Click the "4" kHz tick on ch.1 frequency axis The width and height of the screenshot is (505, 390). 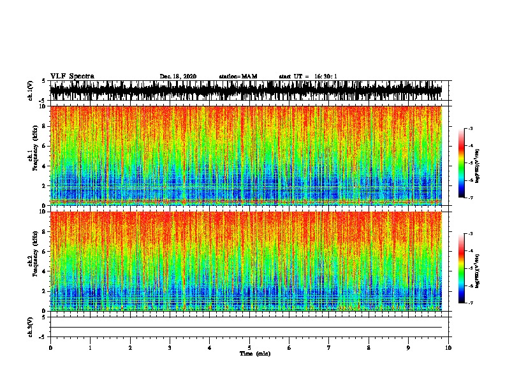pos(45,166)
